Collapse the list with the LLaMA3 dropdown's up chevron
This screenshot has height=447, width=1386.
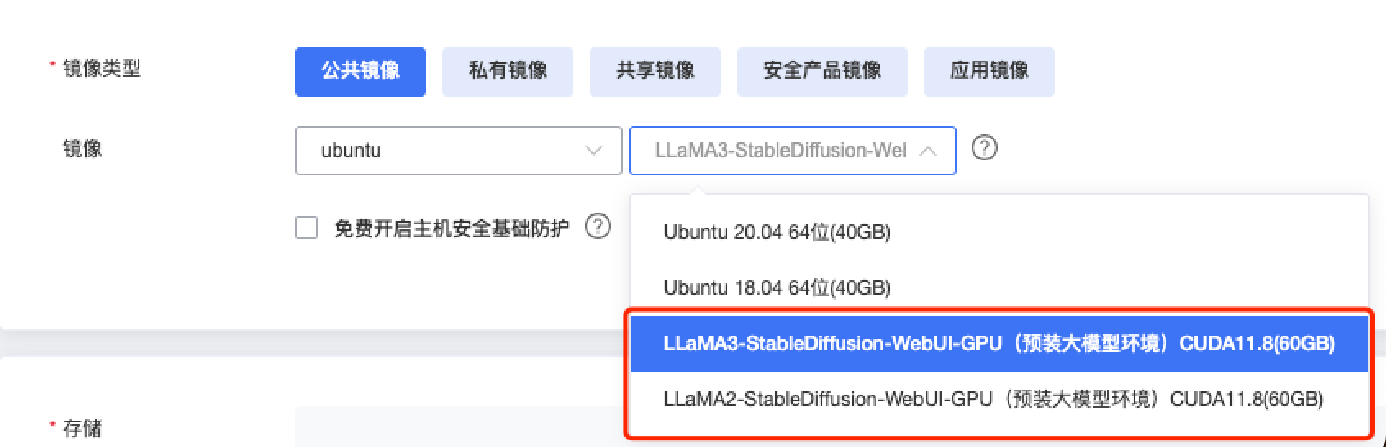click(x=928, y=151)
